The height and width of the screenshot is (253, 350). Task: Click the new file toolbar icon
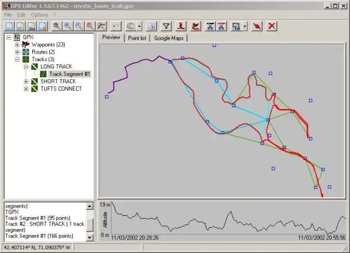point(9,26)
